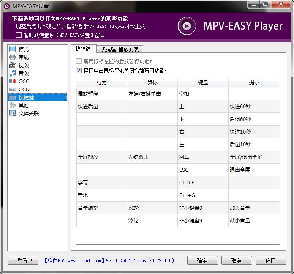Select the 播放暂停 row cell

coord(102,93)
